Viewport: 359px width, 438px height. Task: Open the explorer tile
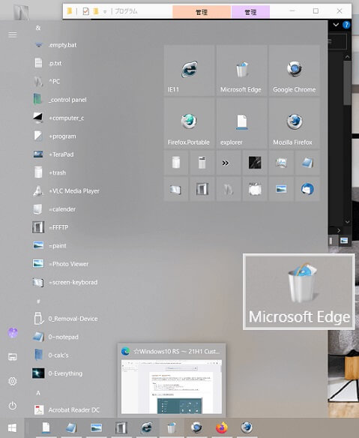point(241,123)
